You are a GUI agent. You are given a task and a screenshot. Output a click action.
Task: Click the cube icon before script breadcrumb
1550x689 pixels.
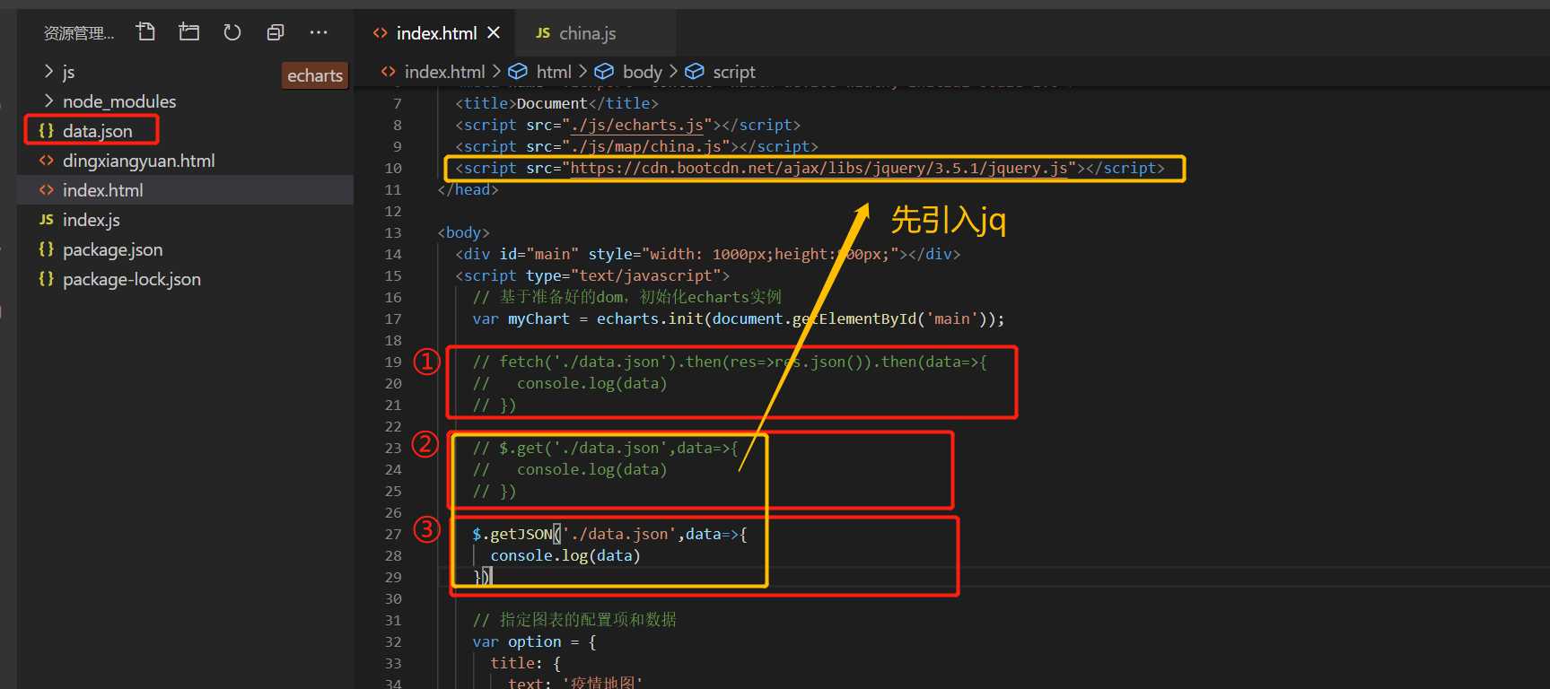click(x=694, y=72)
